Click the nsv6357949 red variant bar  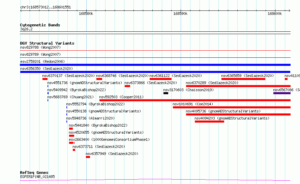coord(88,157)
